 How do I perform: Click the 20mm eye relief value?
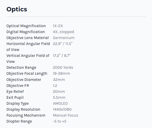pos(59,92)
